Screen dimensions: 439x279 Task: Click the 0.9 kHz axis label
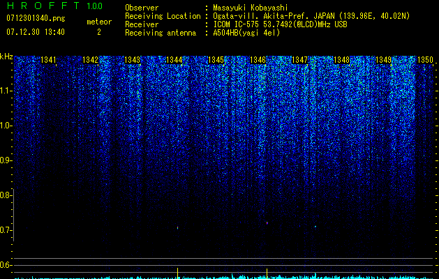(6, 160)
